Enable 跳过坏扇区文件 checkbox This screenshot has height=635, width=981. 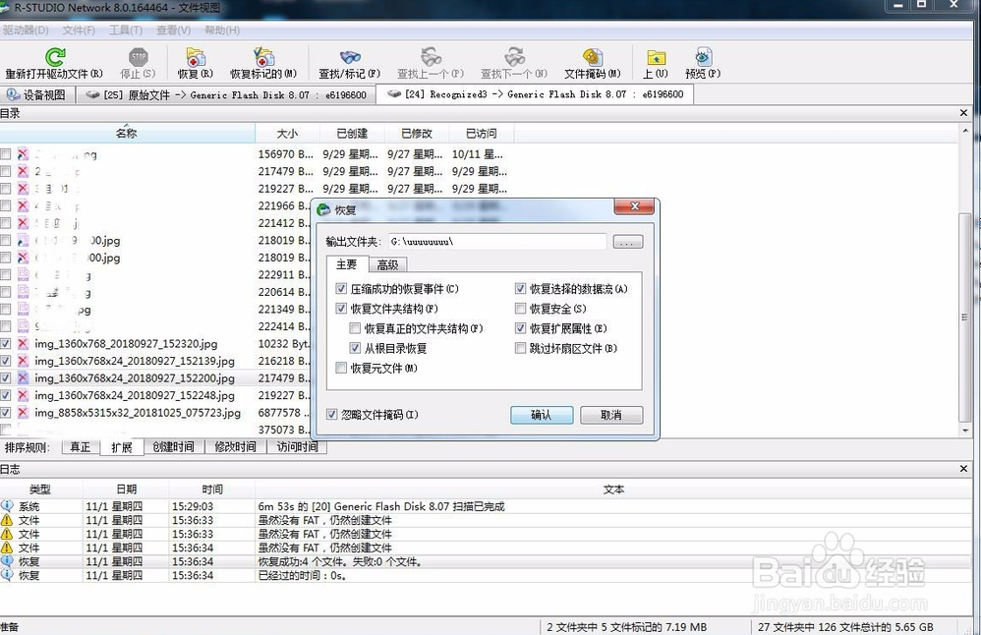[521, 348]
